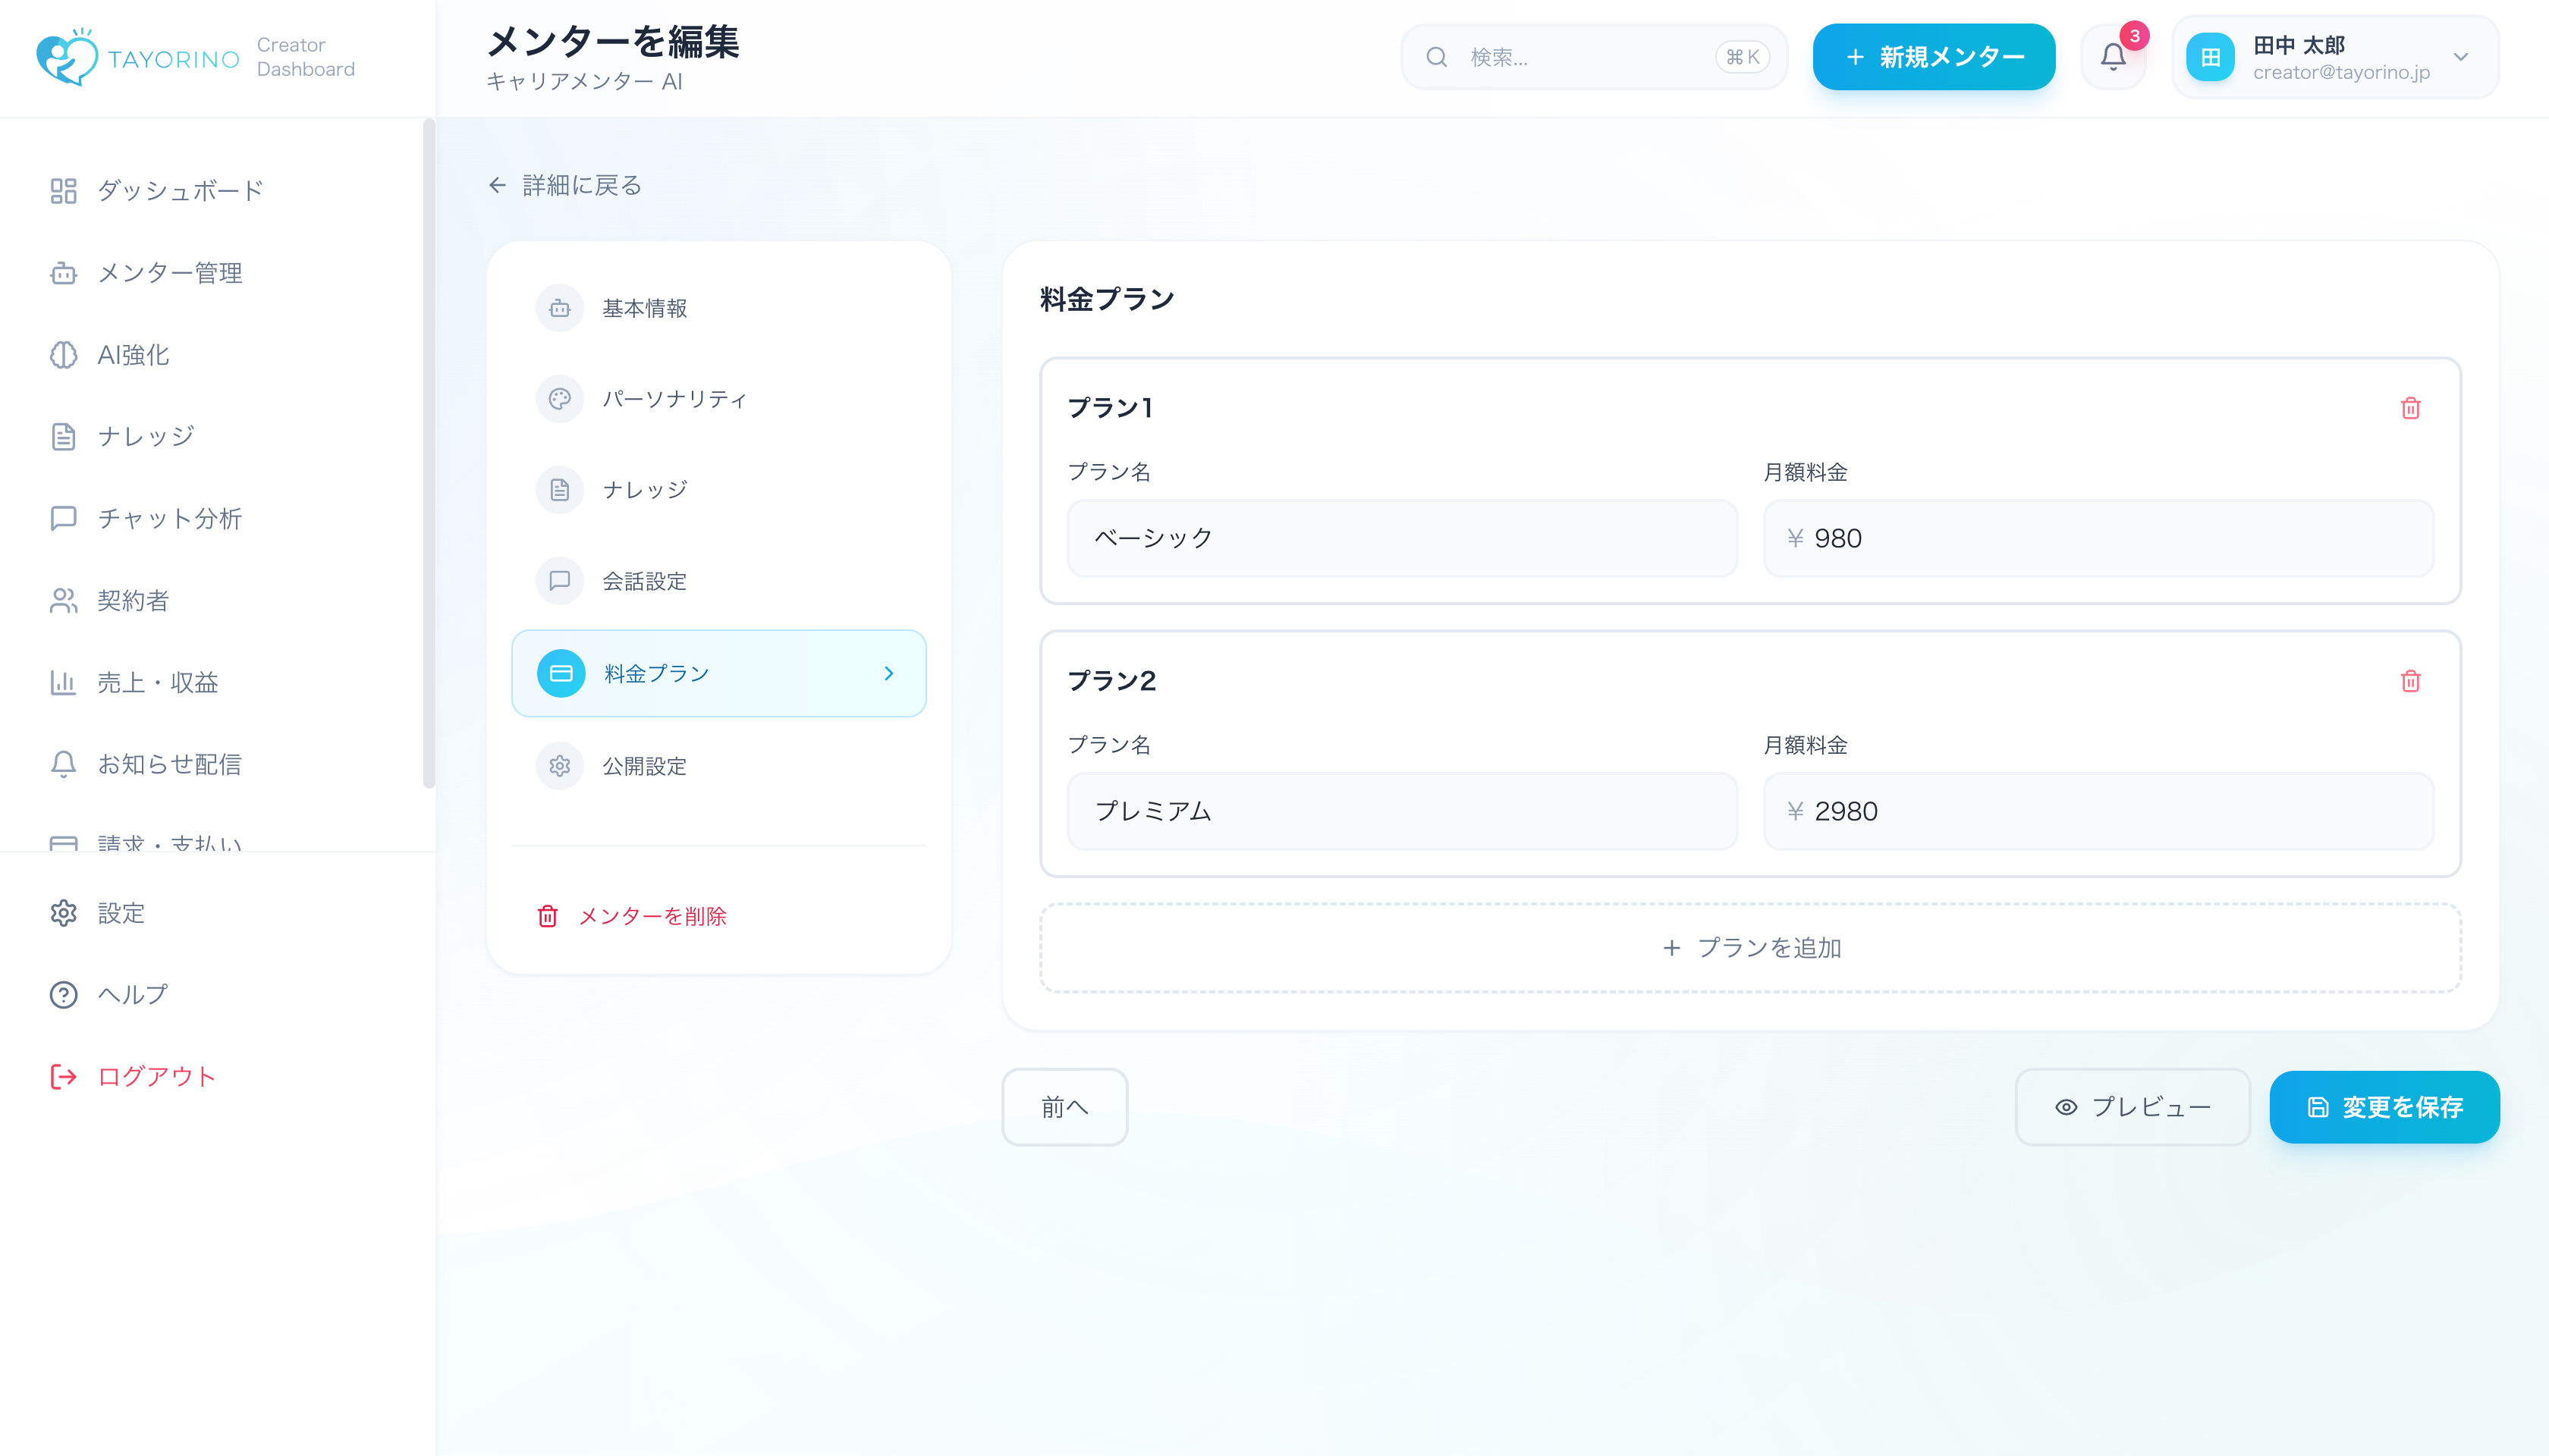This screenshot has width=2549, height=1456.
Task: Open プレビュー with the eye button
Action: [2132, 1107]
